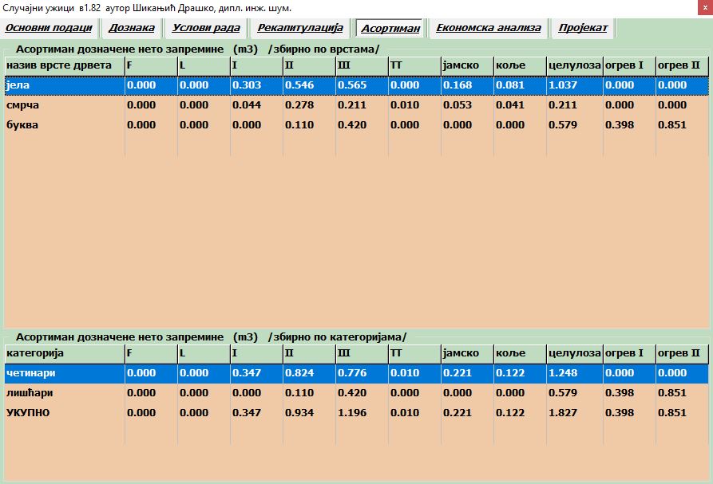
Task: Switch to the Пројекат tab
Action: 583,28
